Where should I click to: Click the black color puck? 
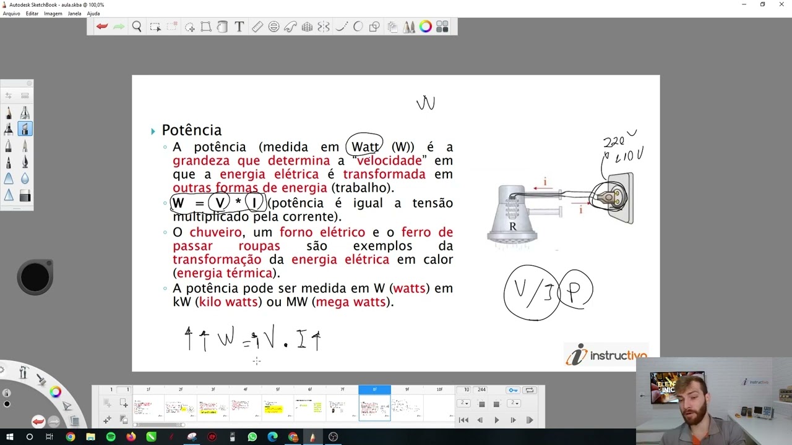(35, 277)
